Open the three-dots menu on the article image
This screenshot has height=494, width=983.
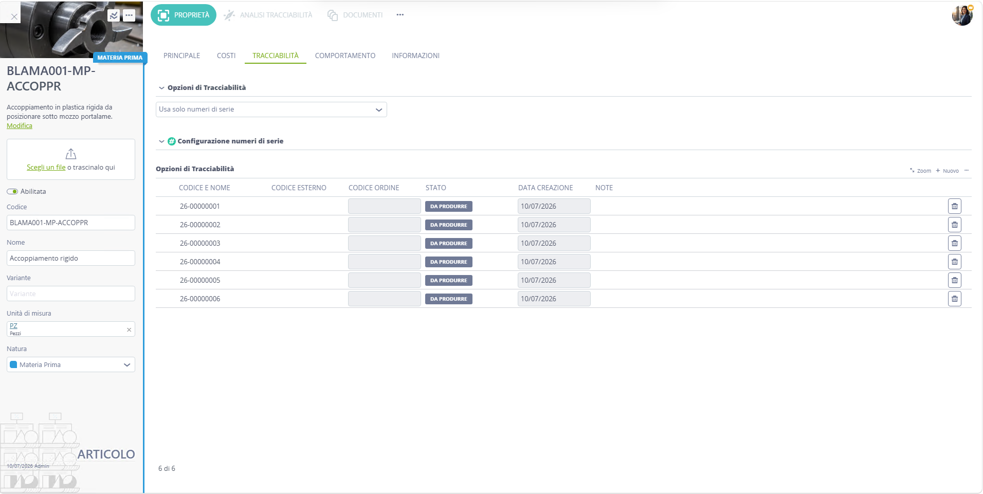pyautogui.click(x=129, y=15)
